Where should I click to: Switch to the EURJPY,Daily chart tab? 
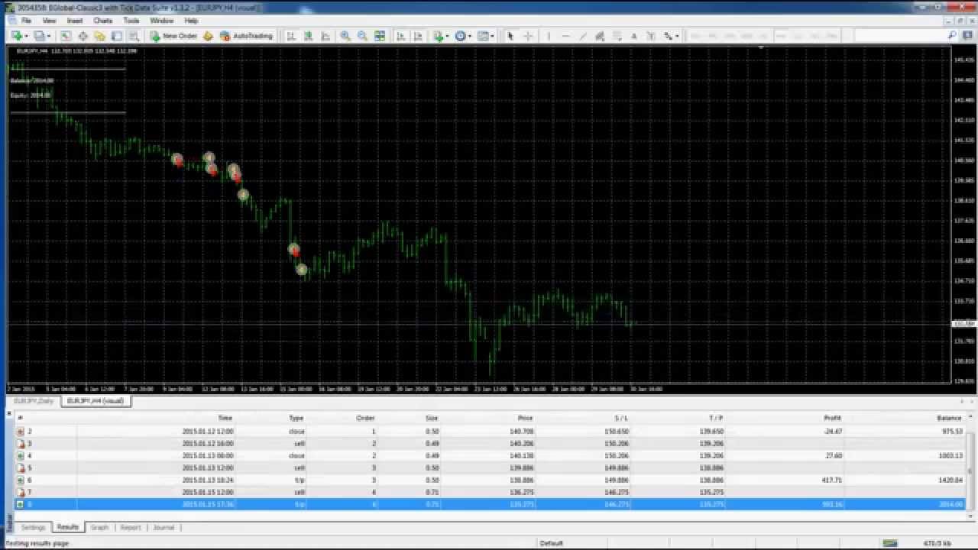tap(34, 400)
